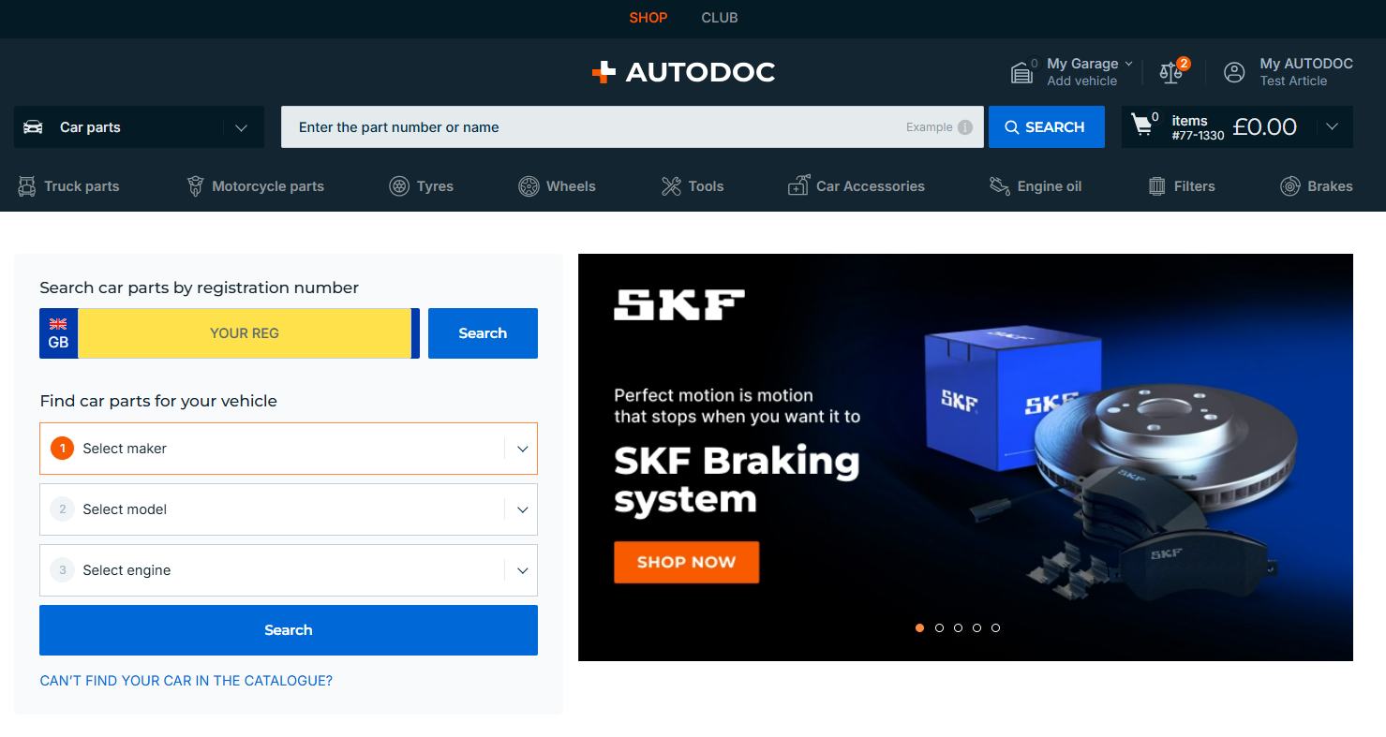1386x737 pixels.
Task: Click the Wheels icon
Action: coord(529,186)
